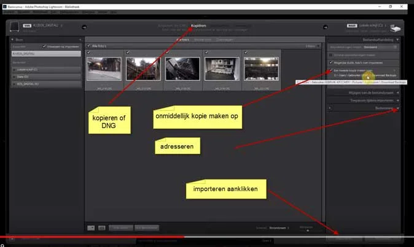Click the destination hard drive icon at top right
Screen dimensions: 414x247
click(395, 28)
